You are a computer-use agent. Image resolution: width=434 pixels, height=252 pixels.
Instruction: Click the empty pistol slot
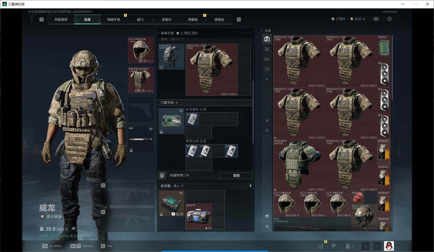(x=141, y=109)
